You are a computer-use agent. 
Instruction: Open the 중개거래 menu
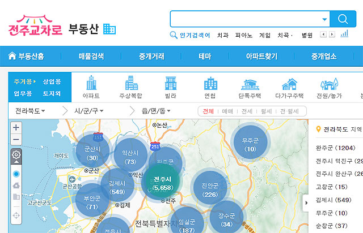151,57
